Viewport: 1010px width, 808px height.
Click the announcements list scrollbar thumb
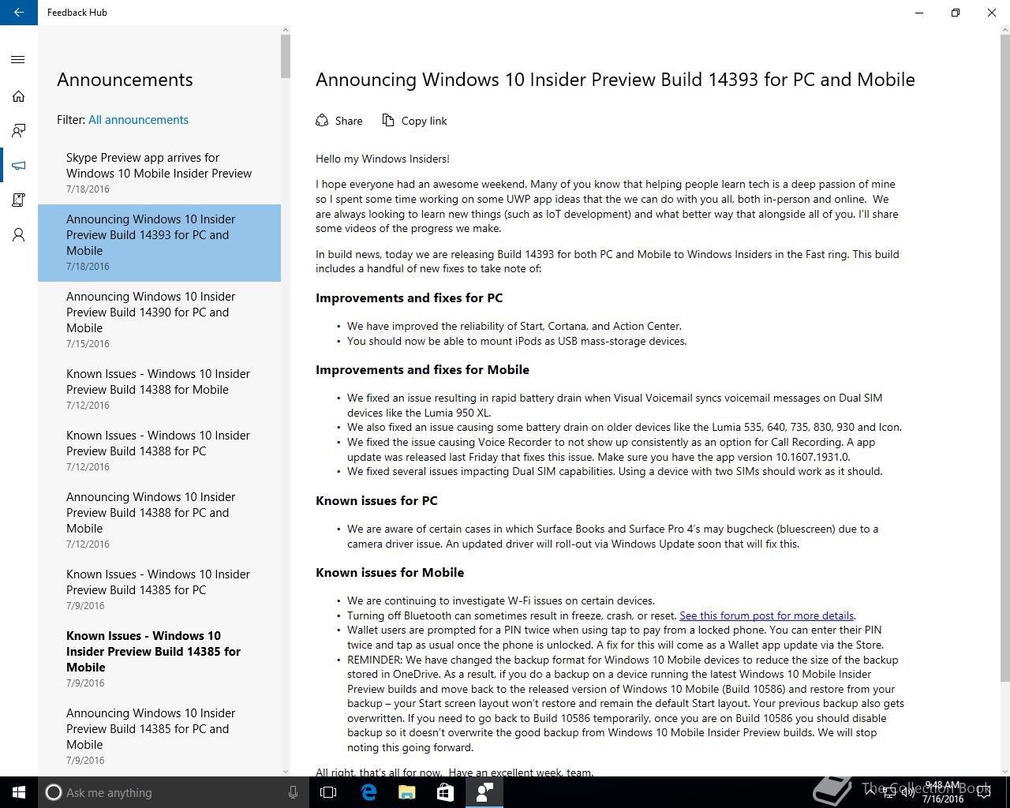click(286, 56)
